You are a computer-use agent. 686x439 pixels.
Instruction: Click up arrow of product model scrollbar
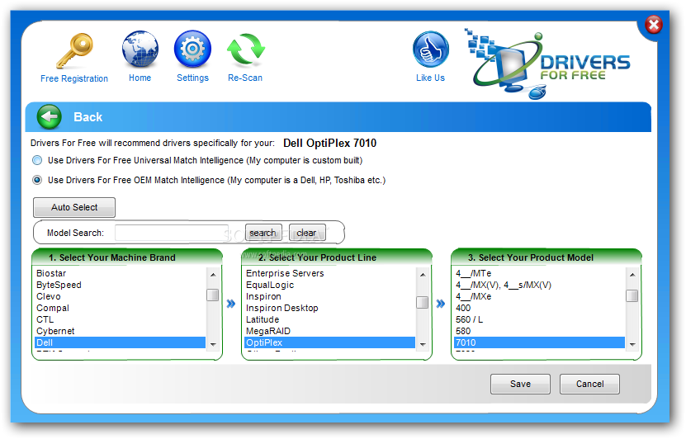632,275
